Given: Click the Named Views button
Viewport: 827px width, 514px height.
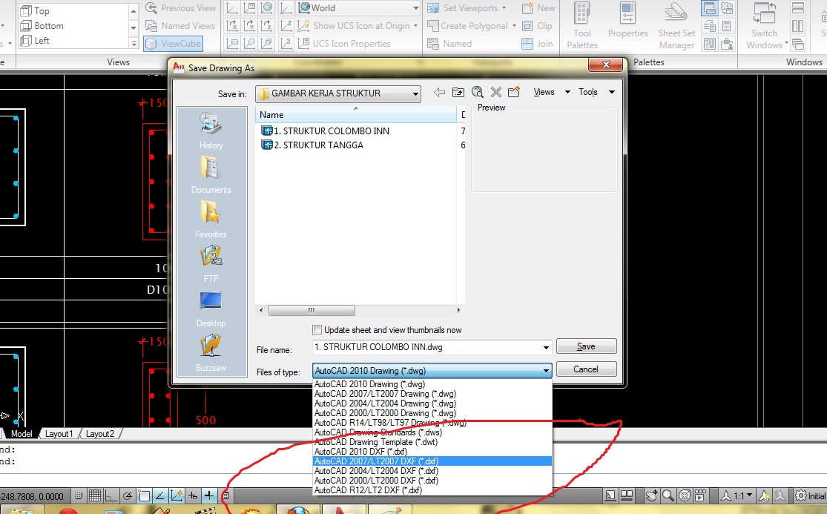Looking at the screenshot, I should click(180, 26).
